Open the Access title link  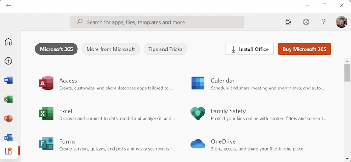pyautogui.click(x=68, y=81)
